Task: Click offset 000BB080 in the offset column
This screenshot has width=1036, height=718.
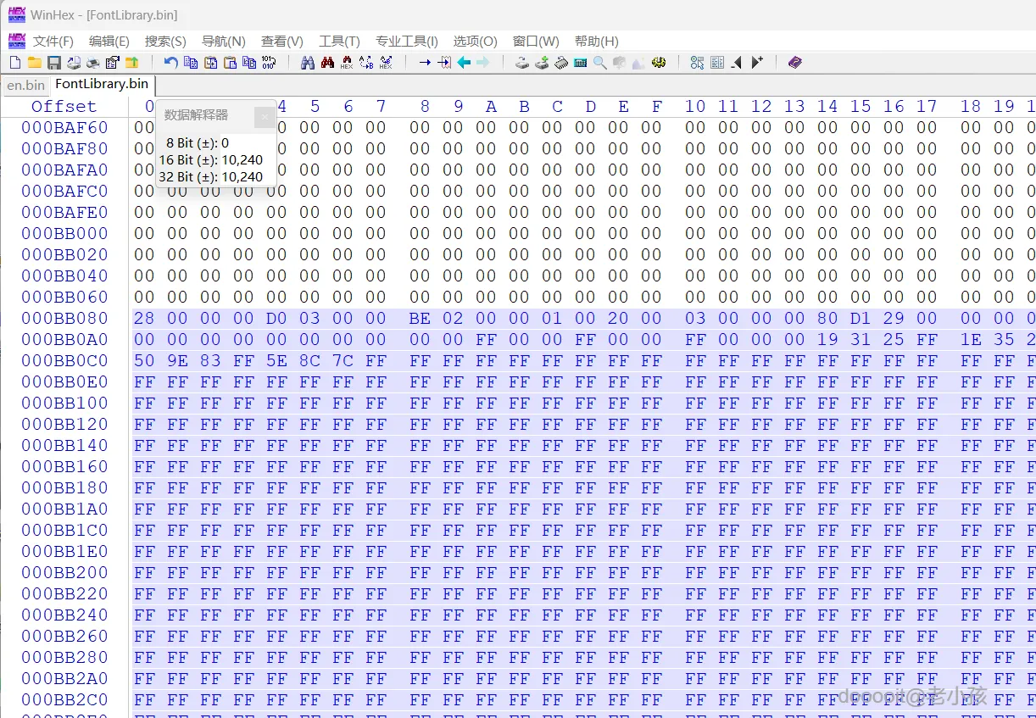Action: click(65, 318)
